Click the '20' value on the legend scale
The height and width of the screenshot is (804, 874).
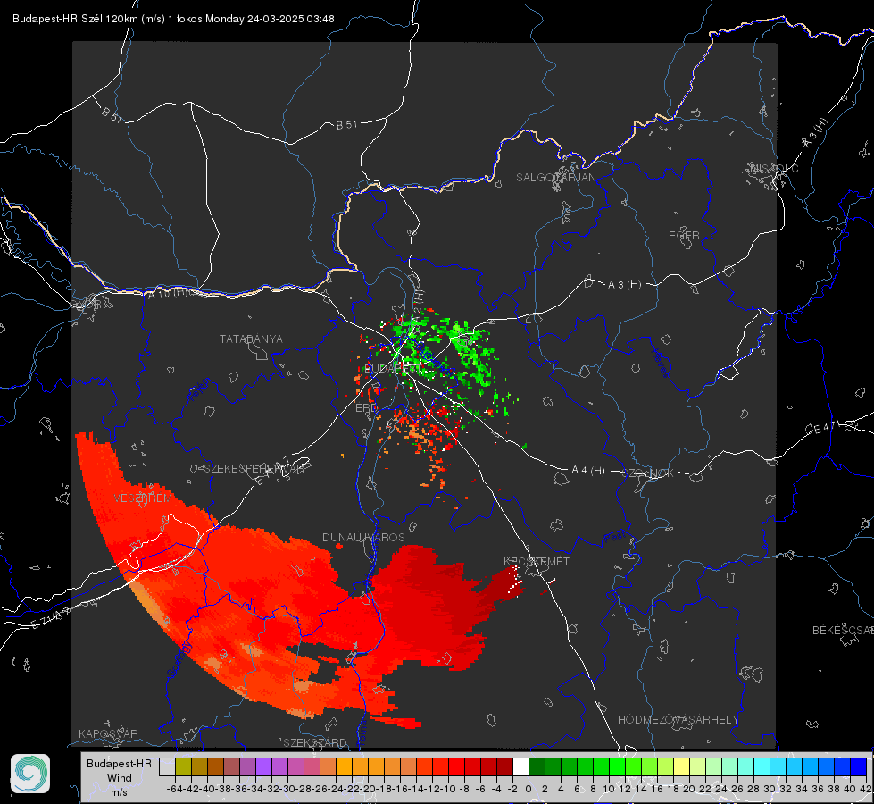pos(689,789)
